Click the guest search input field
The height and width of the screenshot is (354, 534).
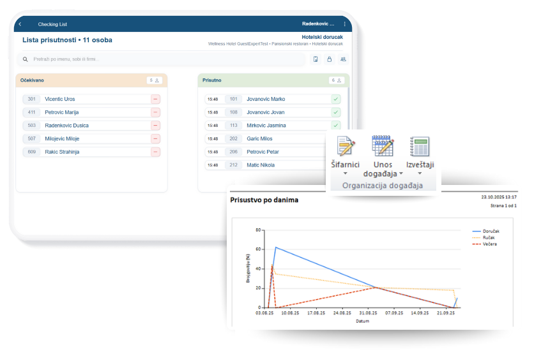(x=160, y=59)
